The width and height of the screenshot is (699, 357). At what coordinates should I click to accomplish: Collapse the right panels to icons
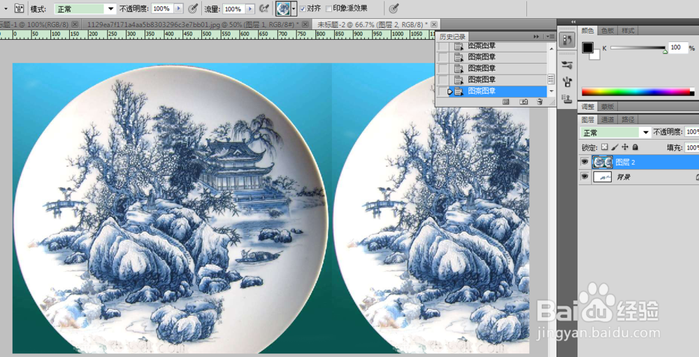[573, 22]
